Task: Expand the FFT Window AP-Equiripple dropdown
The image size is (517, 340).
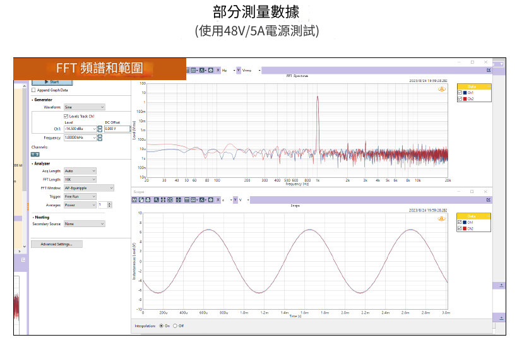Action: coord(88,188)
